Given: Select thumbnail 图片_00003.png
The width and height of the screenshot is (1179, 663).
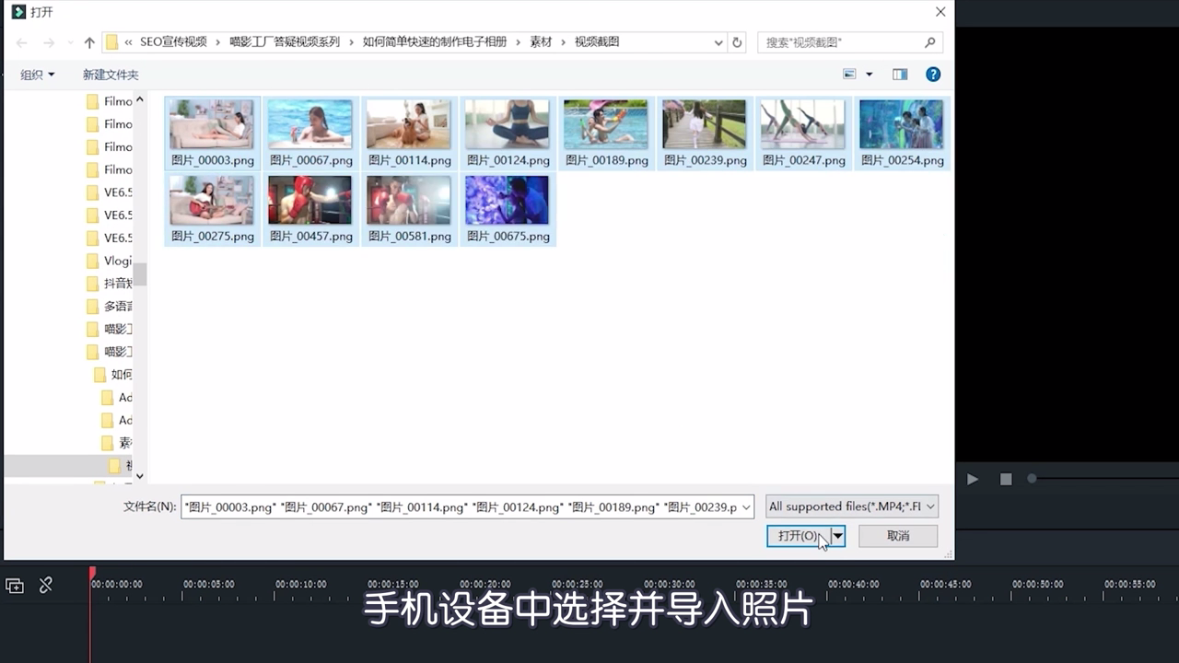Looking at the screenshot, I should [x=213, y=134].
